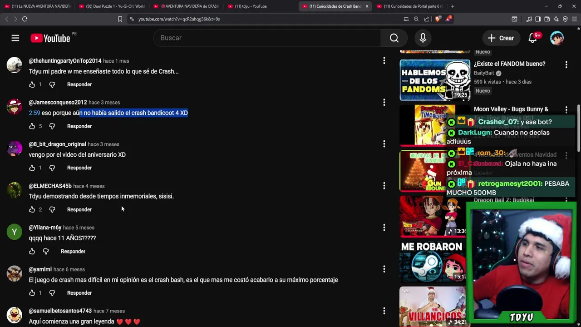Open the Brave Rewards triangle icon
This screenshot has width=581, height=327.
coord(448,19)
